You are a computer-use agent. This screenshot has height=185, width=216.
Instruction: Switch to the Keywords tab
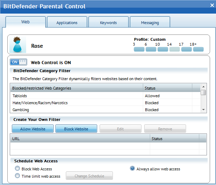click(108, 23)
